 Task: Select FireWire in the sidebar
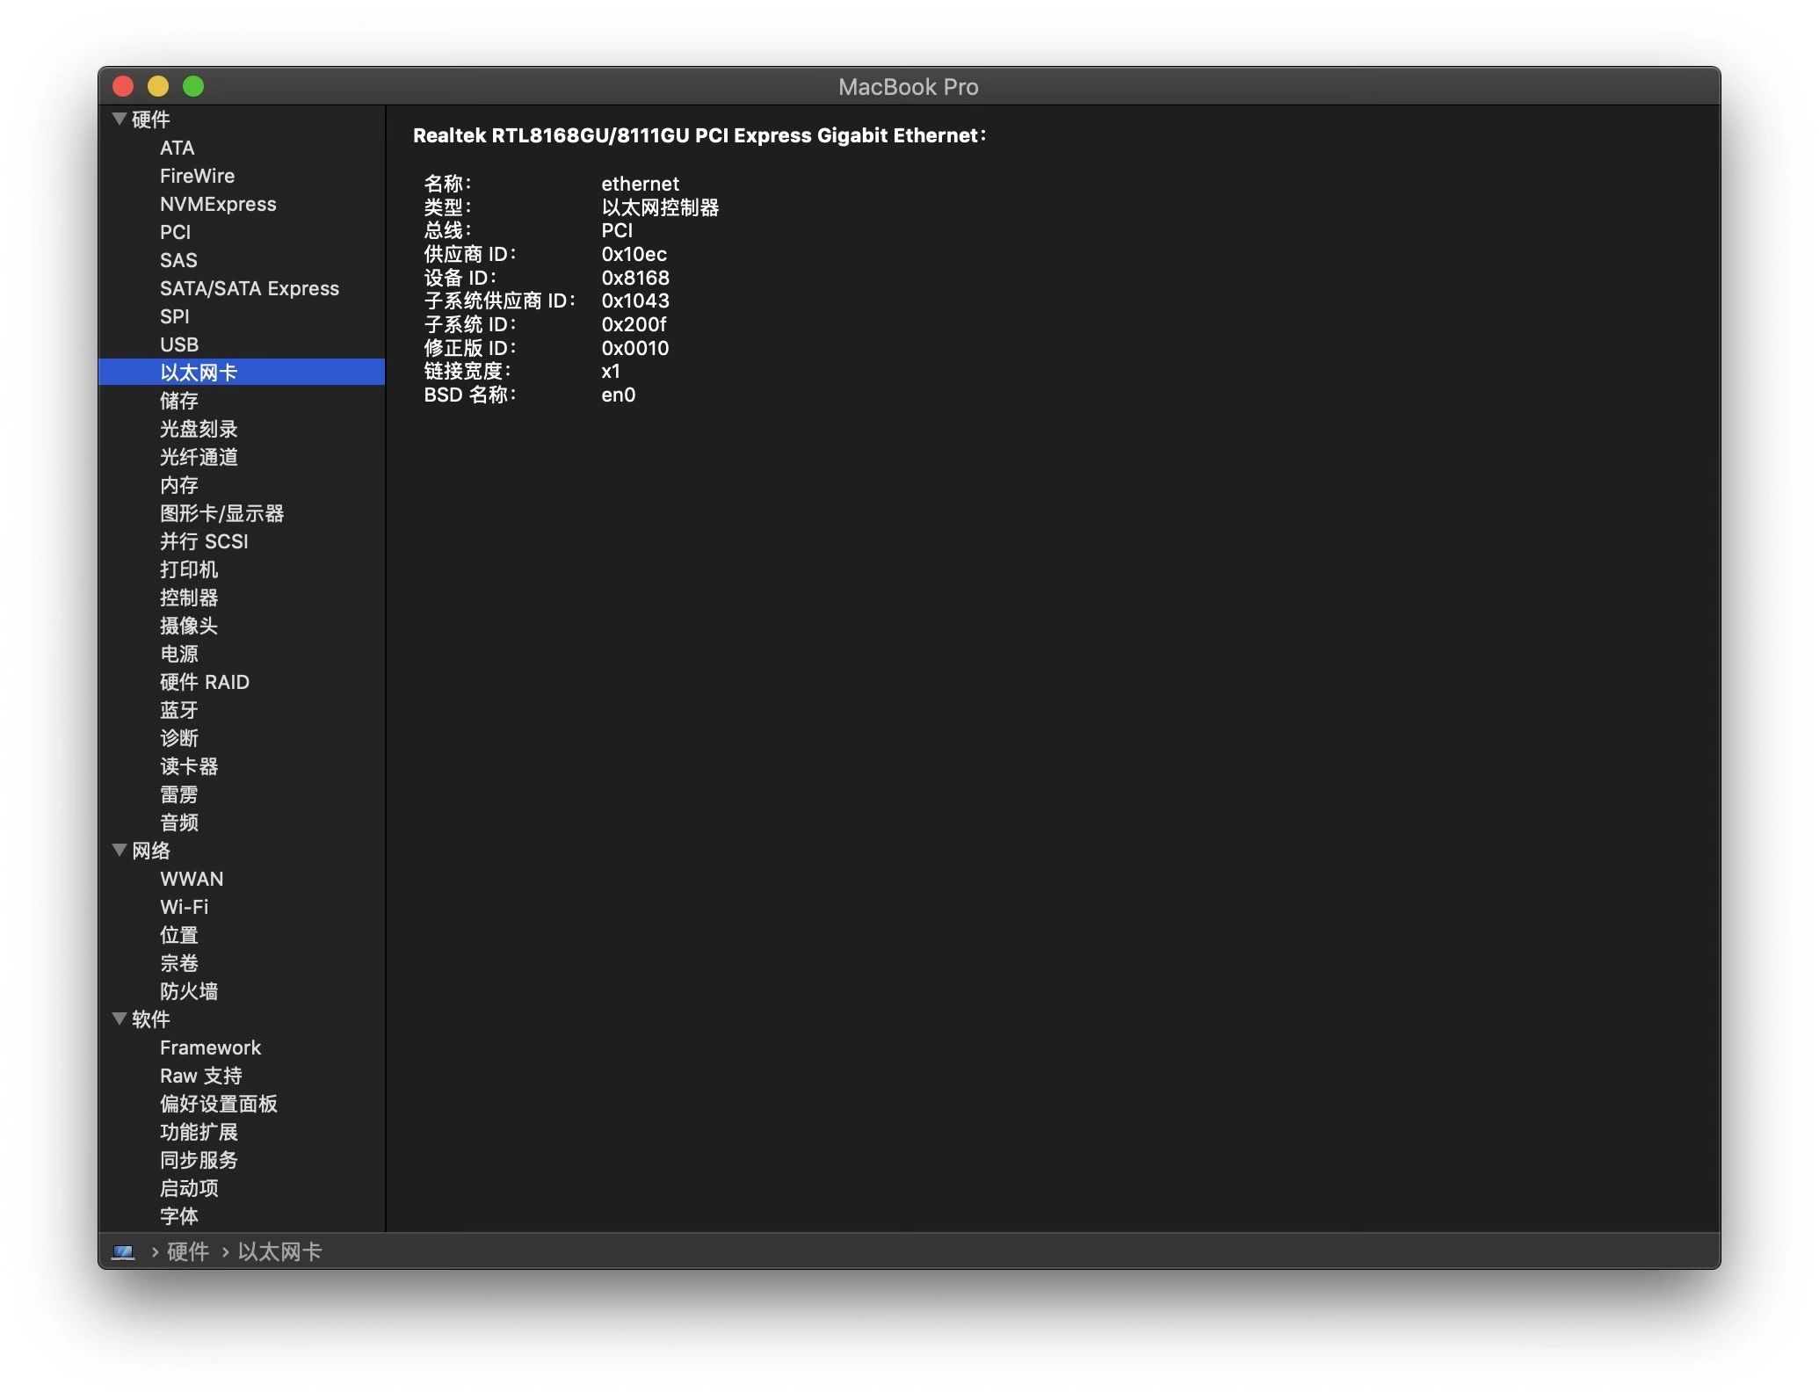point(197,176)
